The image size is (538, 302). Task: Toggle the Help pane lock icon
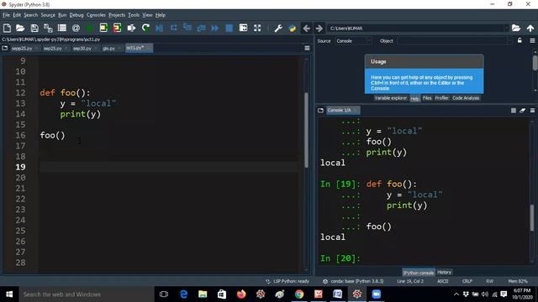click(520, 41)
